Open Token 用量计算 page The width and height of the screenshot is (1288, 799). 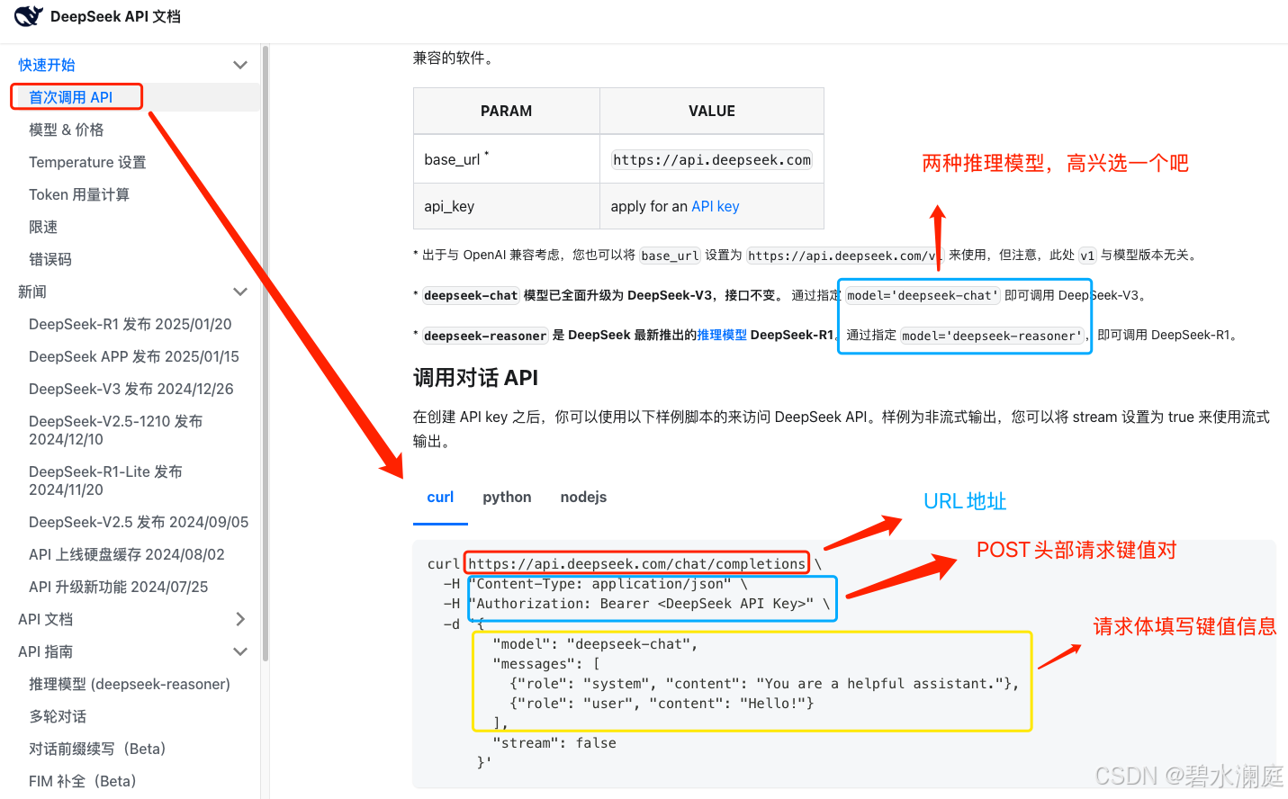79,194
